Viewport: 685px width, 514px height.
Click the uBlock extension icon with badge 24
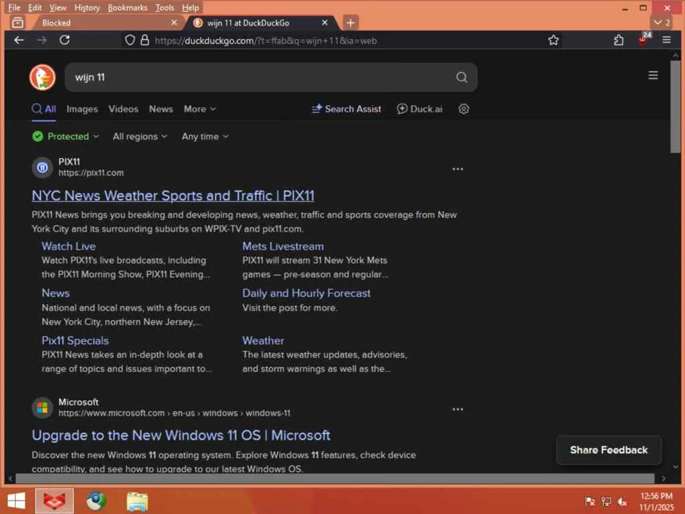[x=643, y=39]
